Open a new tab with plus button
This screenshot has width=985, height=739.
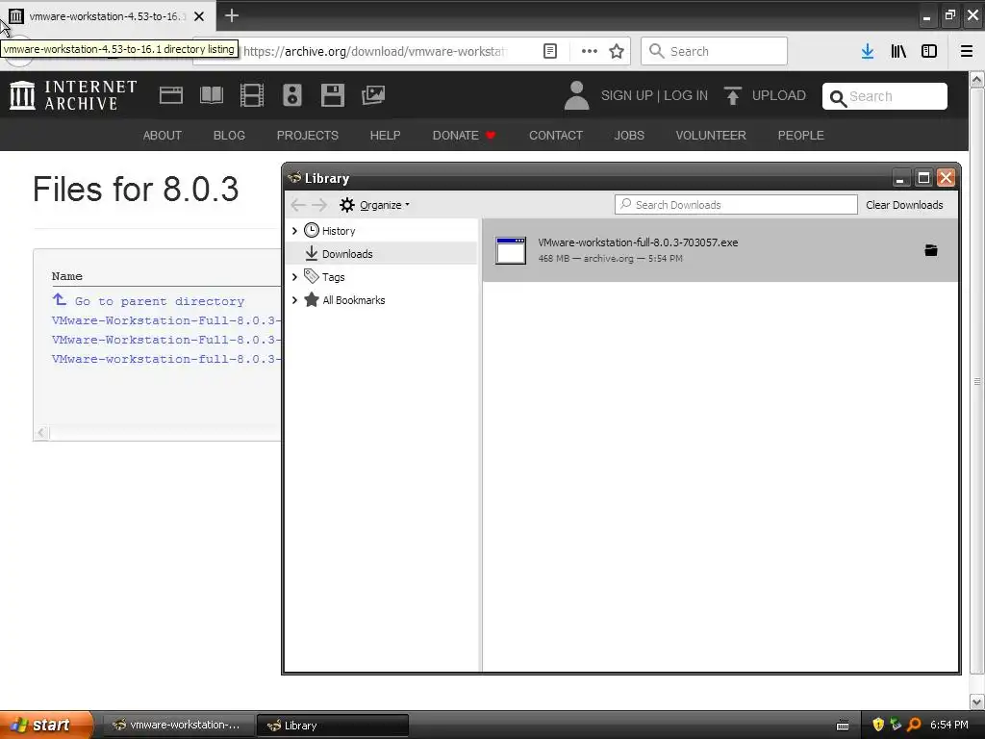coord(232,15)
